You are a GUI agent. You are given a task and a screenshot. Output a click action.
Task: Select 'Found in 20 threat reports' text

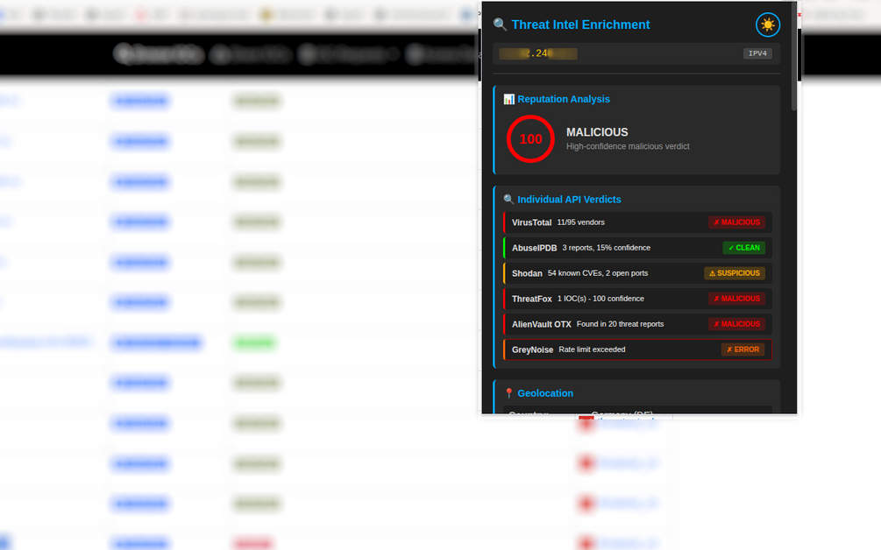(x=621, y=324)
